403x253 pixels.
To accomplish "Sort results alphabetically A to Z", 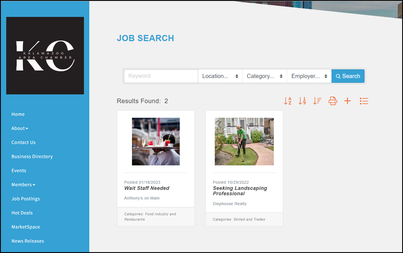I will [288, 101].
